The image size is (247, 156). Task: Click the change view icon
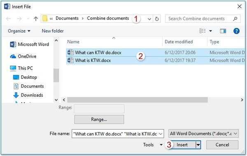coord(203,31)
